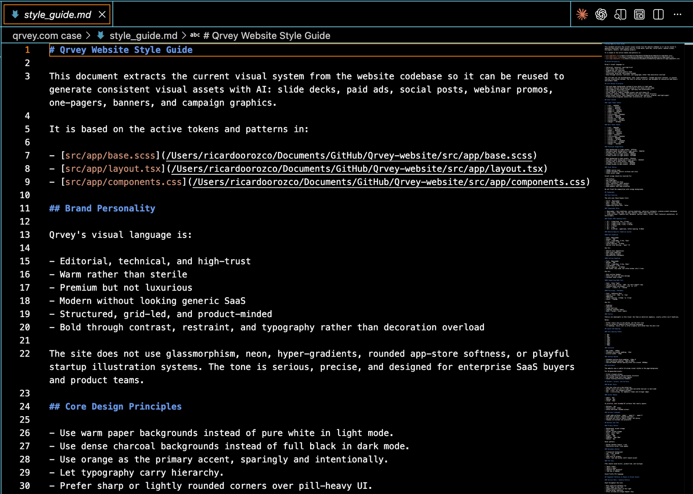
Task: Click the [src/app/base.scss] link text
Action: [110, 156]
